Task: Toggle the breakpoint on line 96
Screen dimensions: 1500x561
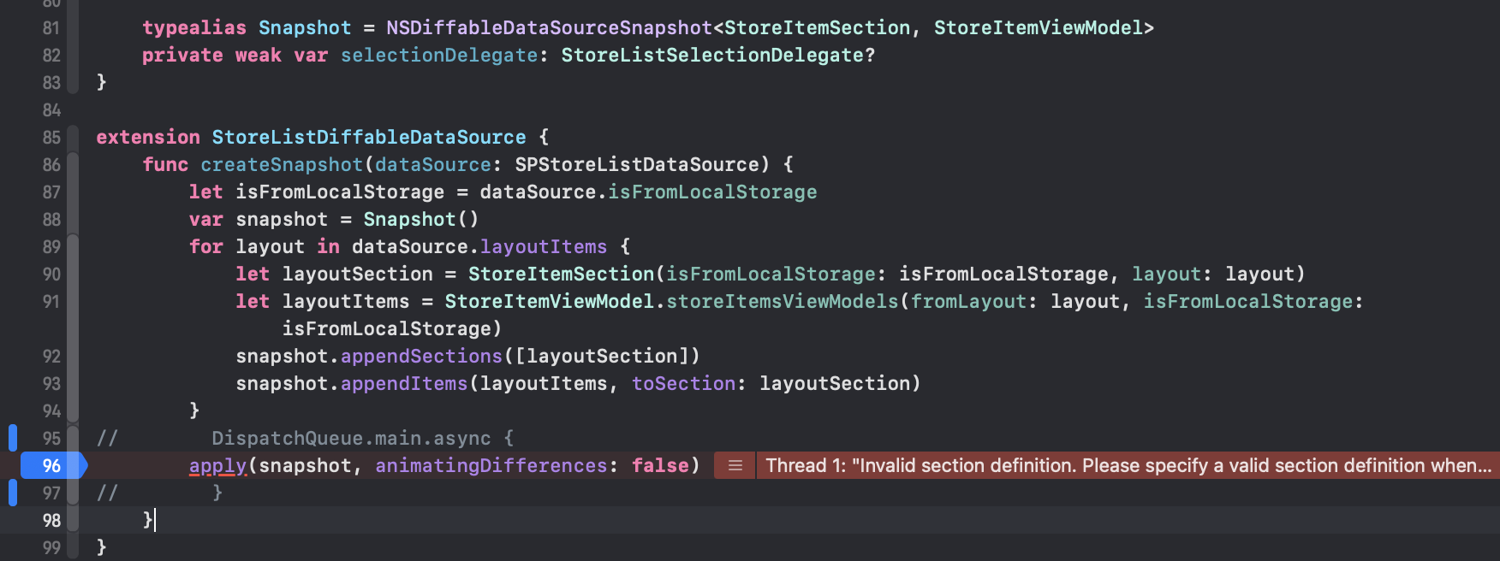Action: tap(53, 465)
